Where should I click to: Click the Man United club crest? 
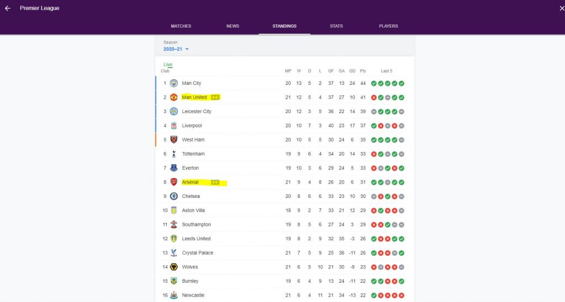pos(174,97)
